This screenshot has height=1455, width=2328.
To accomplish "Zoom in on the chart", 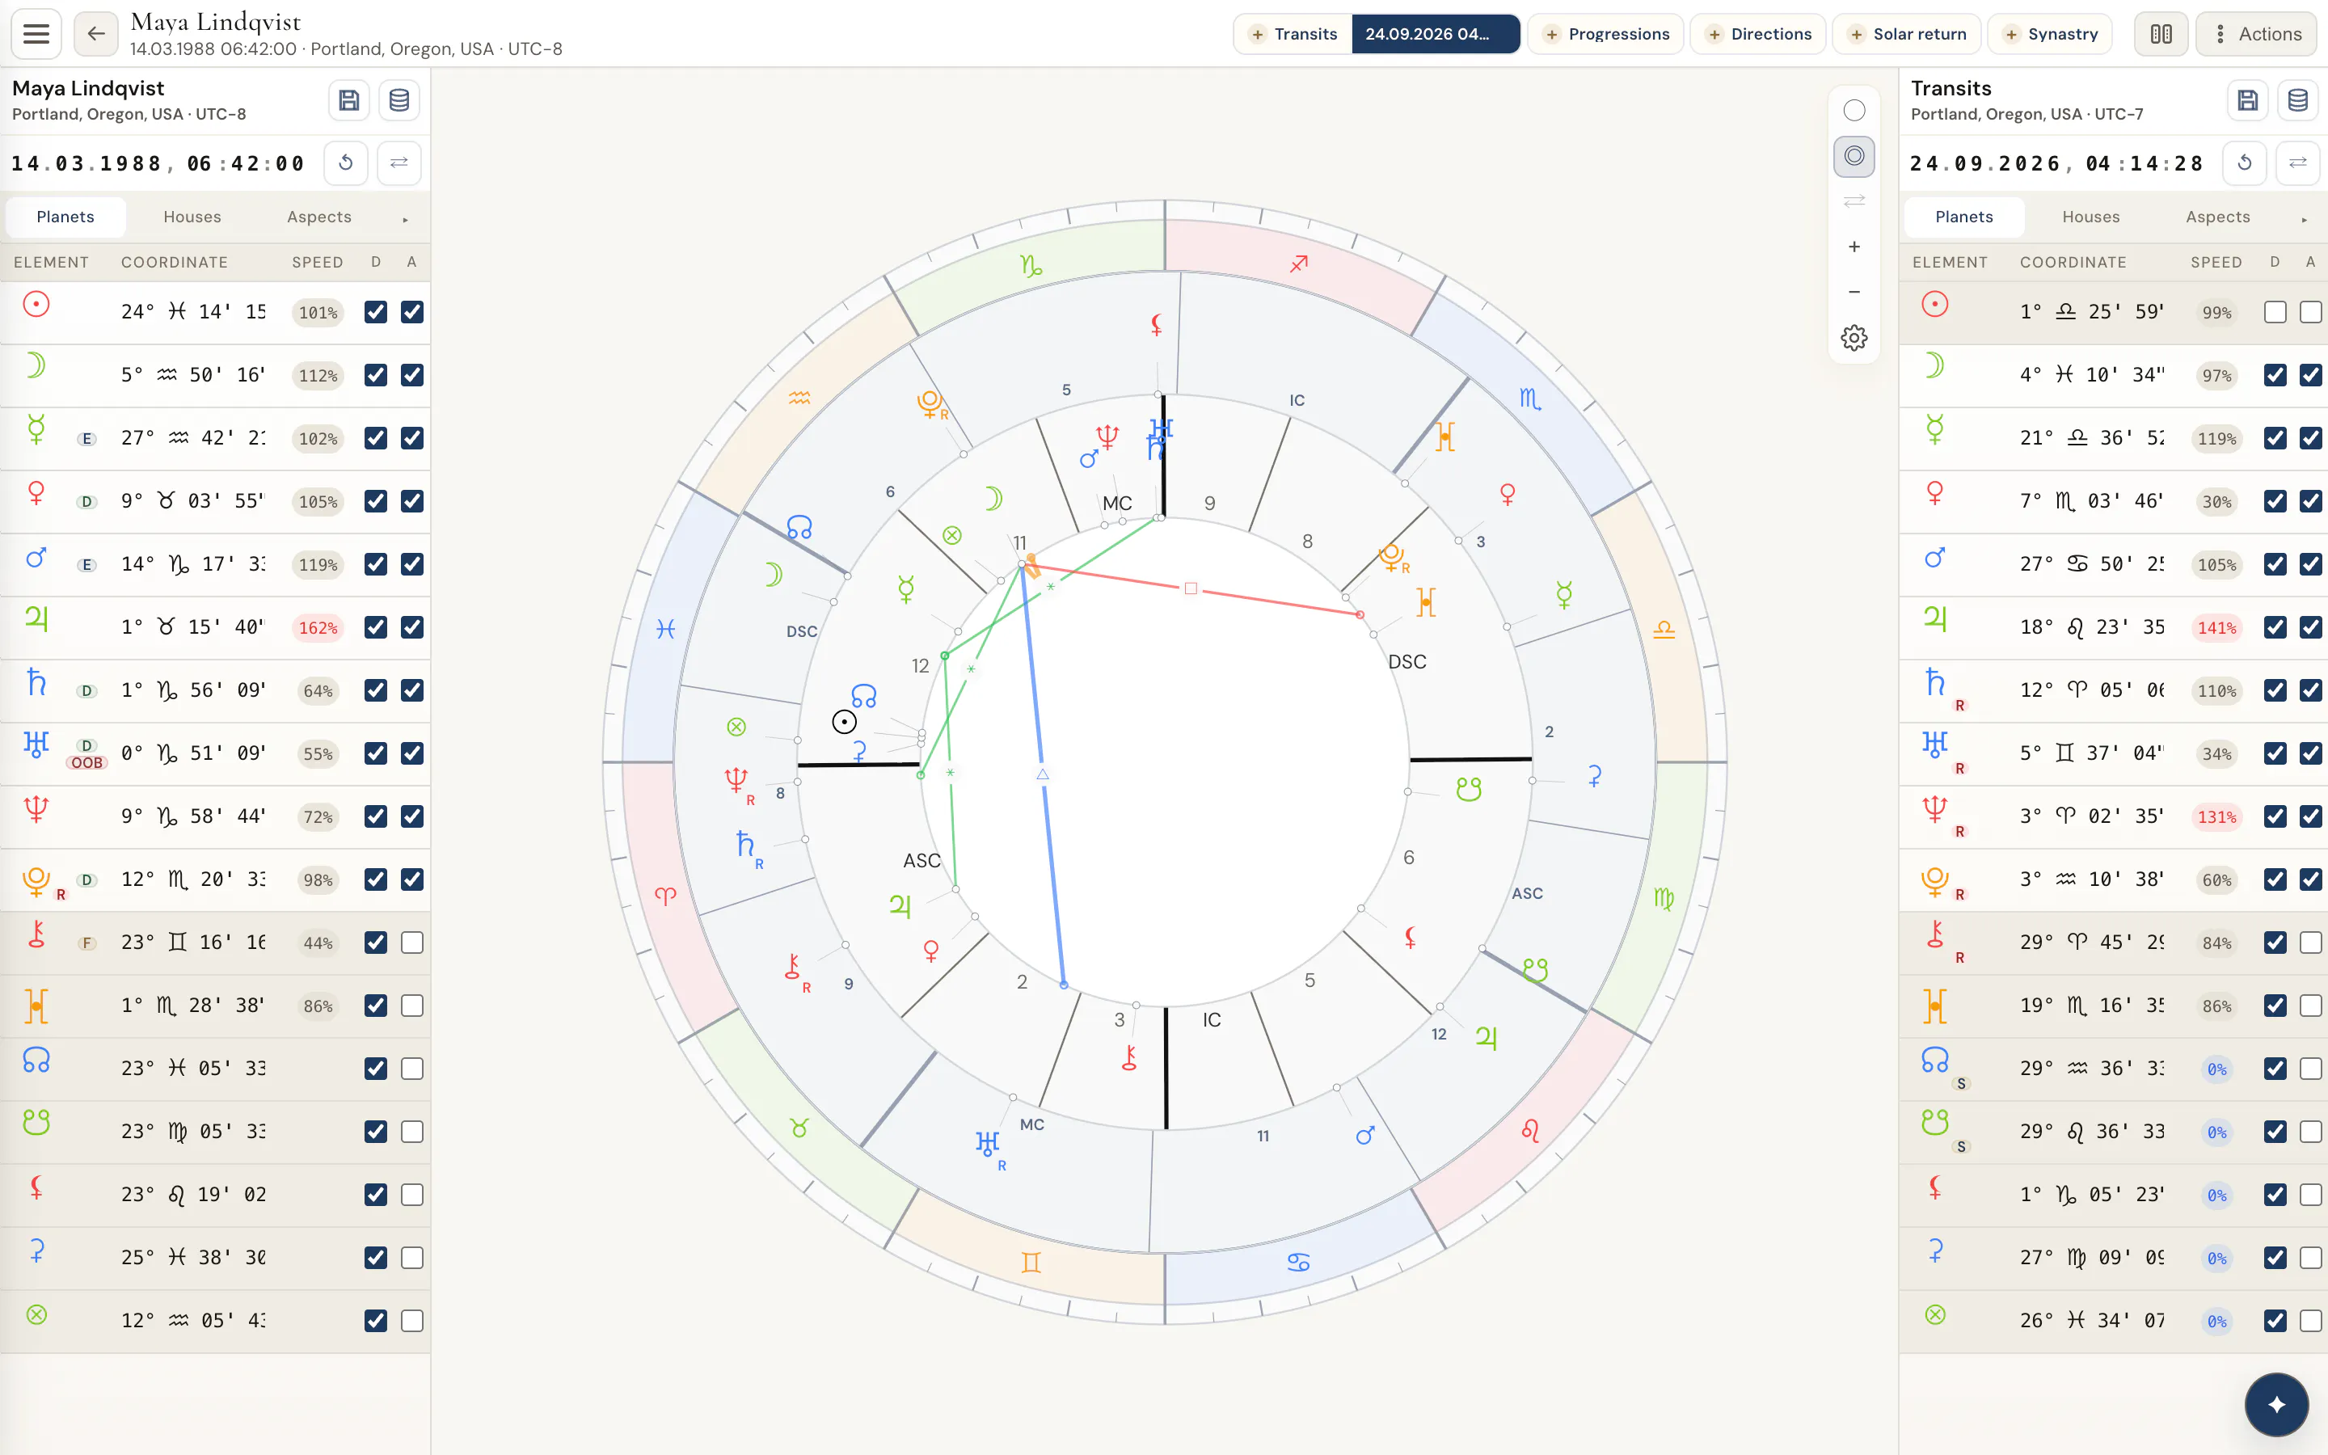I will coord(1854,247).
